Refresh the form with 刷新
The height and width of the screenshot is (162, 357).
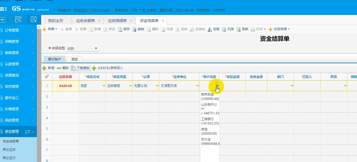point(243,29)
